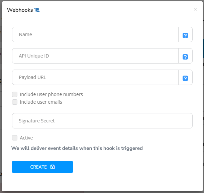
Task: Click into the API Unique ID field
Action: [95, 56]
